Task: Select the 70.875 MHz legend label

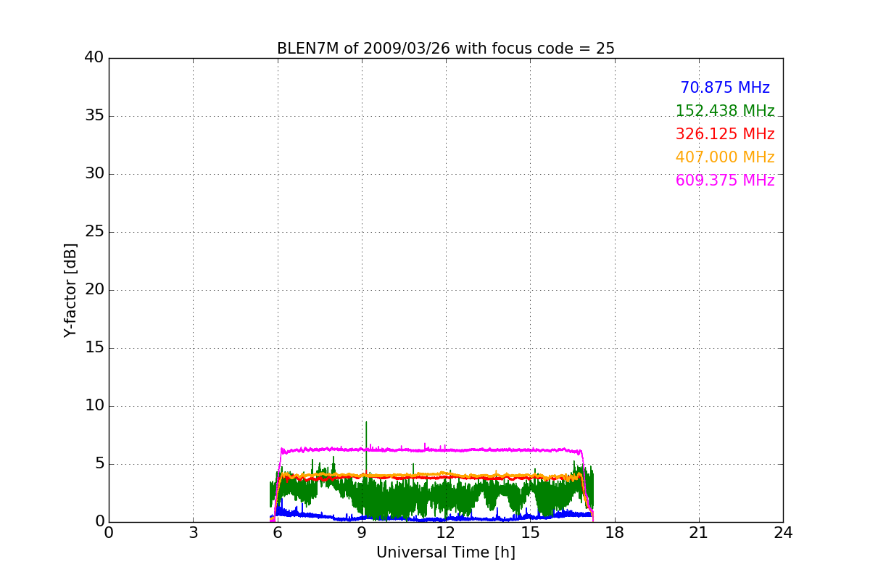Action: coord(725,88)
